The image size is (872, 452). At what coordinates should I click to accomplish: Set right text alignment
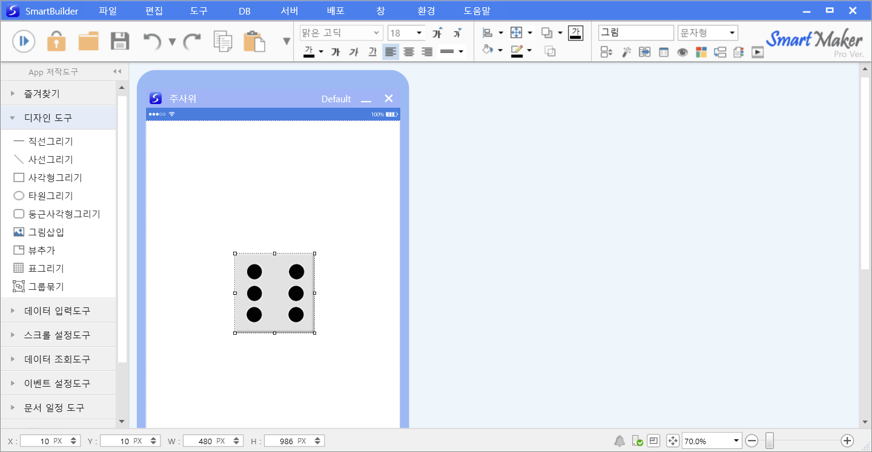[x=427, y=52]
